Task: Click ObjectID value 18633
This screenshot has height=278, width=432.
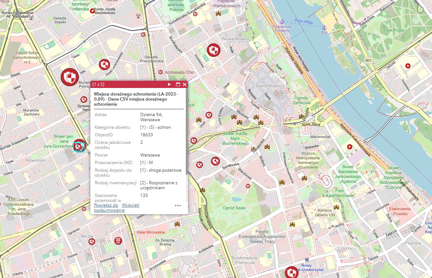Action: click(x=146, y=135)
